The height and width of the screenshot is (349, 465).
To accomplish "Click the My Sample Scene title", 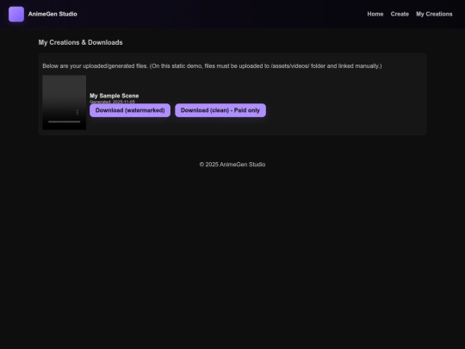I will click(115, 96).
